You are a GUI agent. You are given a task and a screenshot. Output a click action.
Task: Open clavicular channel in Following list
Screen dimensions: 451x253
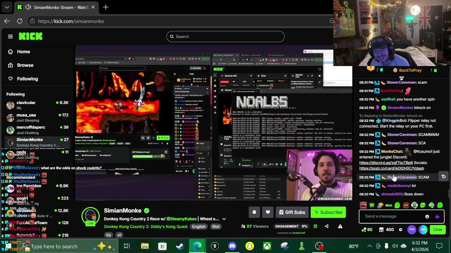tap(37, 105)
